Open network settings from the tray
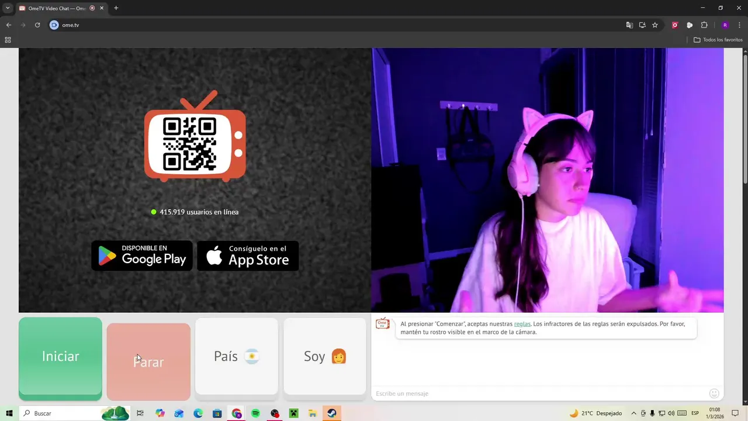Screen dimensions: 748x421 pos(662,413)
